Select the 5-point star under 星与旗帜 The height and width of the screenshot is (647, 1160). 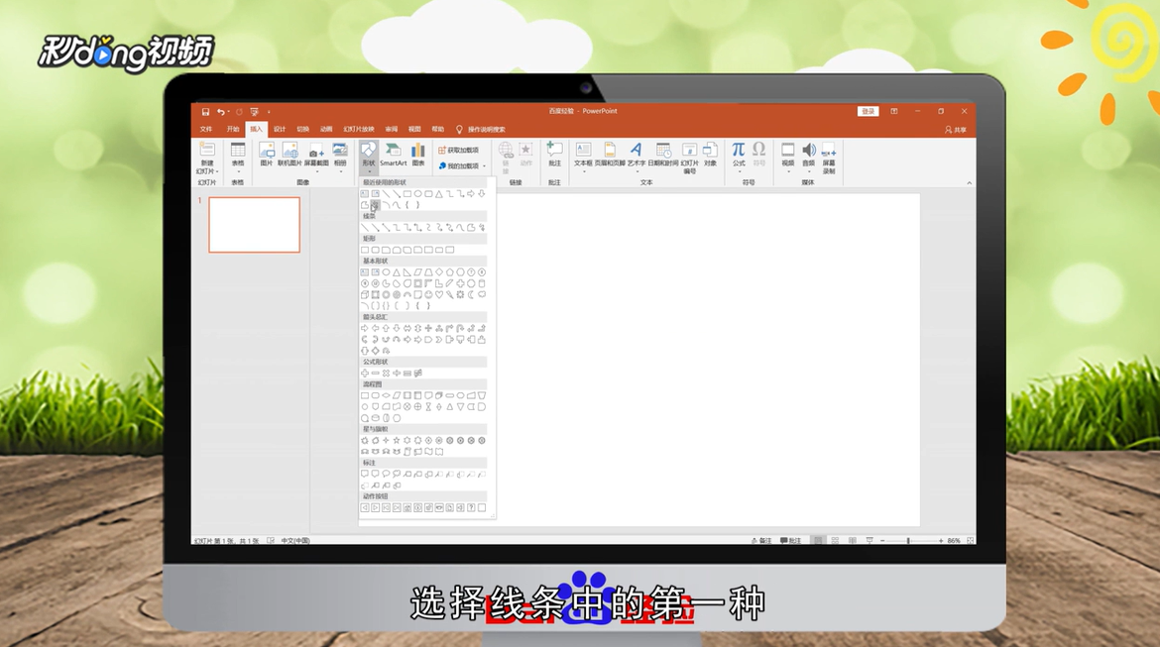(x=397, y=441)
